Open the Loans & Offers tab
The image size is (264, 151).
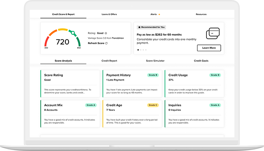(x=109, y=14)
